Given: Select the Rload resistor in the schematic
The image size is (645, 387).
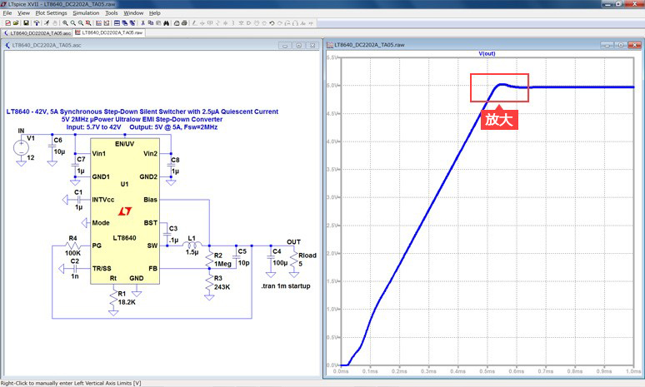Looking at the screenshot, I should pyautogui.click(x=296, y=260).
